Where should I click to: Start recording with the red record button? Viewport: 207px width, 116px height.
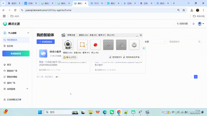tap(95, 45)
